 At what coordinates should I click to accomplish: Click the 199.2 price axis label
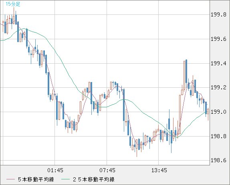tap(218, 88)
